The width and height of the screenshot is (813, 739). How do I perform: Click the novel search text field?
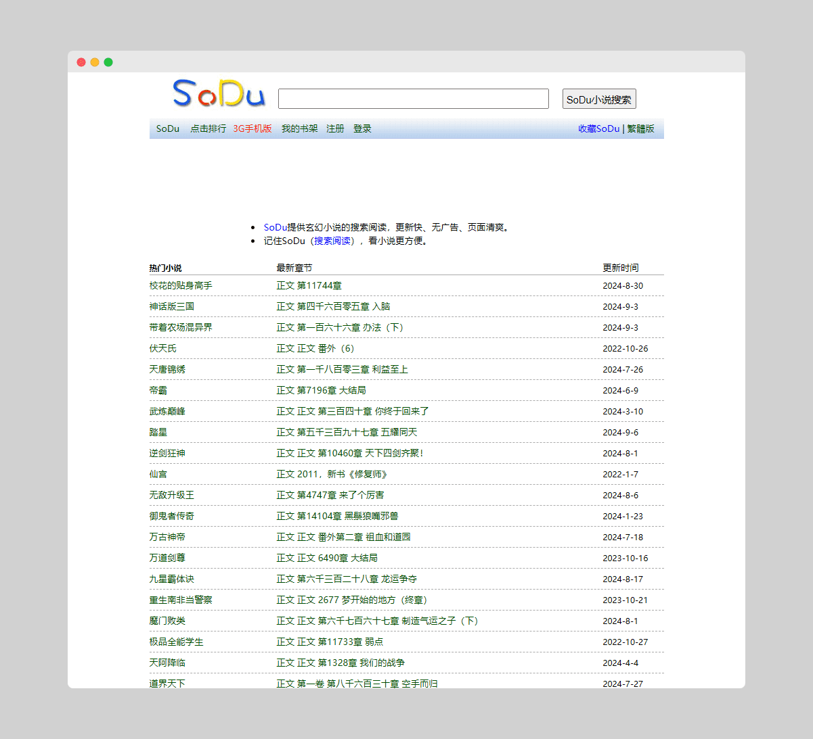tap(413, 99)
